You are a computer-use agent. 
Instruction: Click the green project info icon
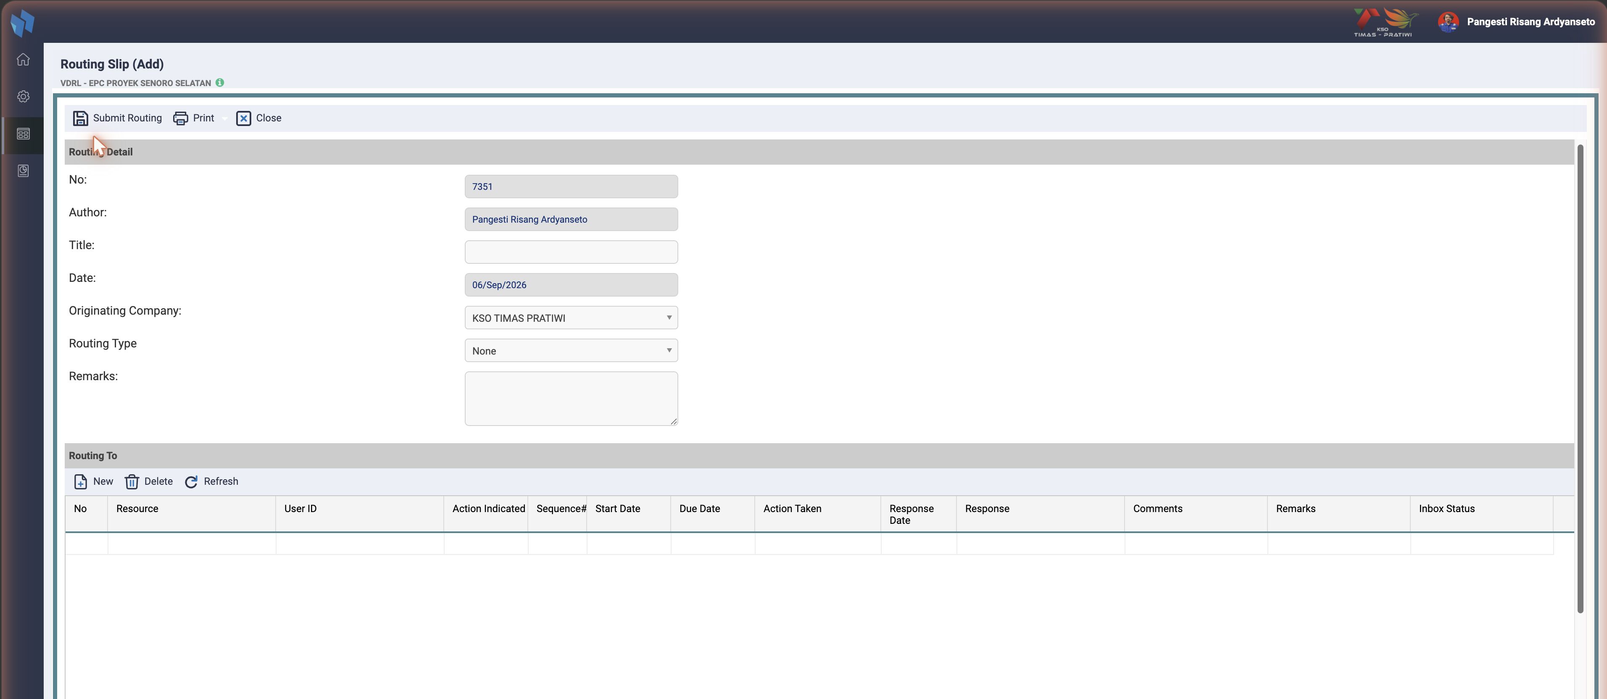[x=220, y=82]
